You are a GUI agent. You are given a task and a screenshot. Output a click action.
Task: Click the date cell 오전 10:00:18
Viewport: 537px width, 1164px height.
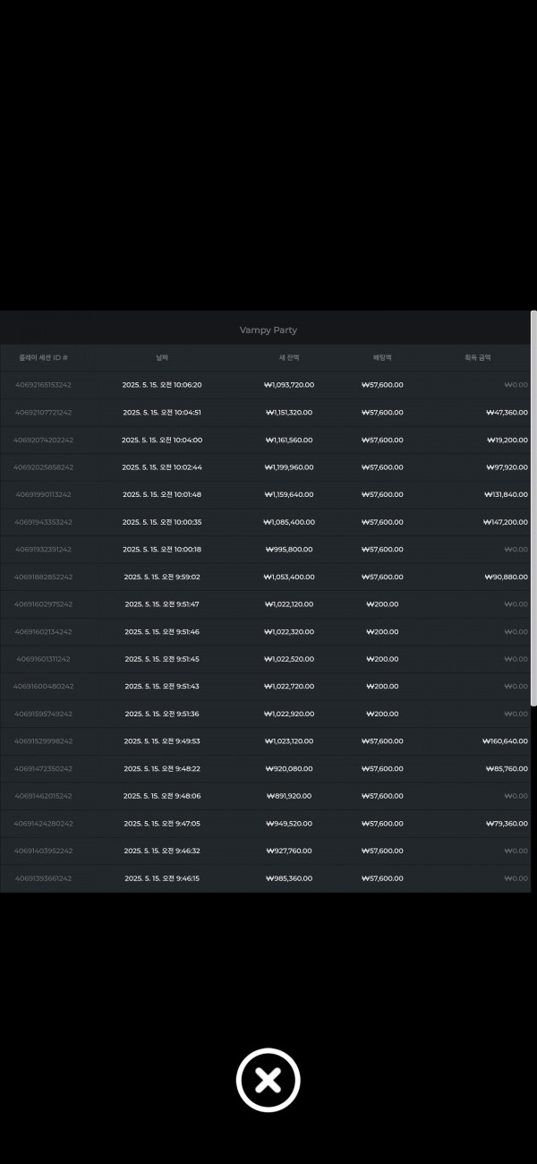click(x=162, y=550)
